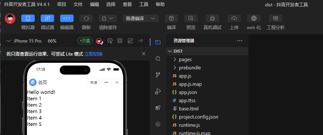Click the hexagon package icon in activity bar
The image size is (323, 135).
click(x=158, y=124)
